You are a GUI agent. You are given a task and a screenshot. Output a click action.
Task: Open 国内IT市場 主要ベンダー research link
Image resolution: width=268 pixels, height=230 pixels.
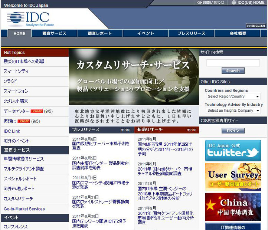pos(165,193)
